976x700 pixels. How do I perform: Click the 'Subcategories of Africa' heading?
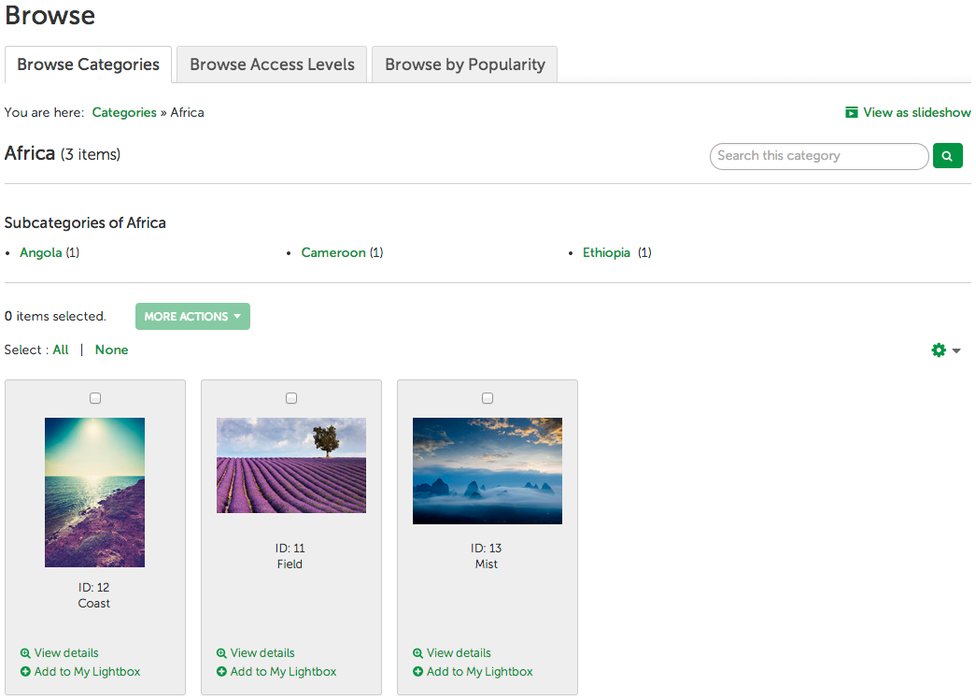85,223
